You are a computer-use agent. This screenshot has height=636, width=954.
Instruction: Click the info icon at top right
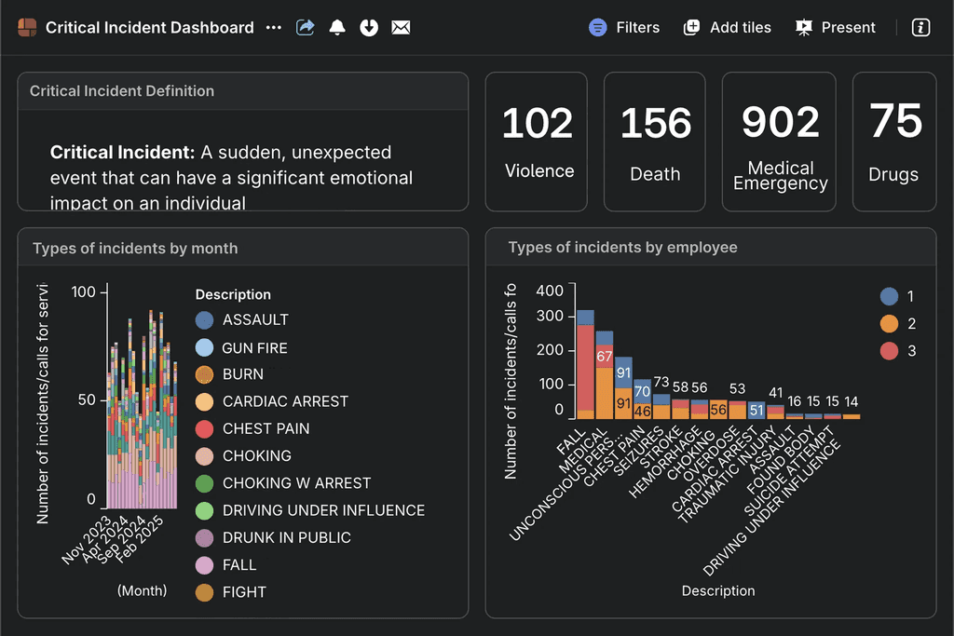(x=920, y=28)
